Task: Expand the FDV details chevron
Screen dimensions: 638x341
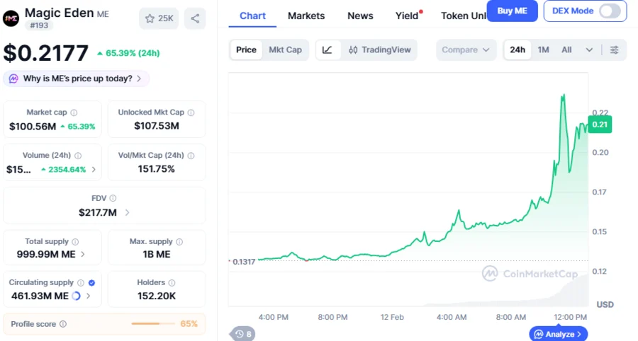Action: pos(128,212)
